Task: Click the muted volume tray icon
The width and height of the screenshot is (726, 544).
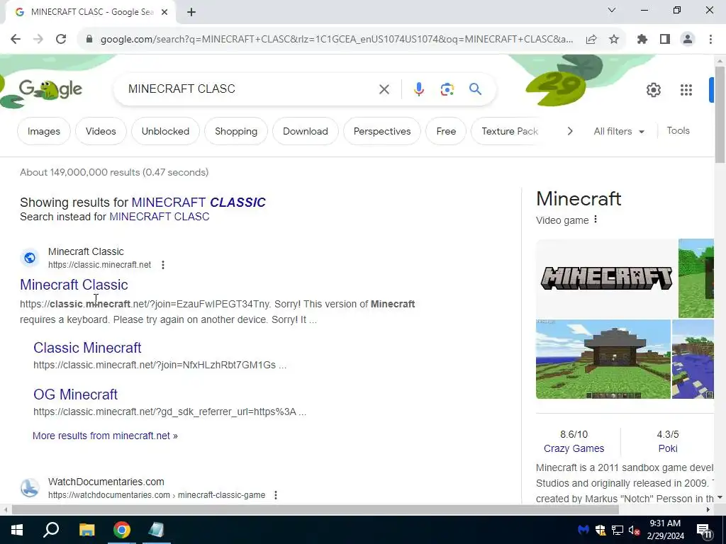Action: point(634,530)
